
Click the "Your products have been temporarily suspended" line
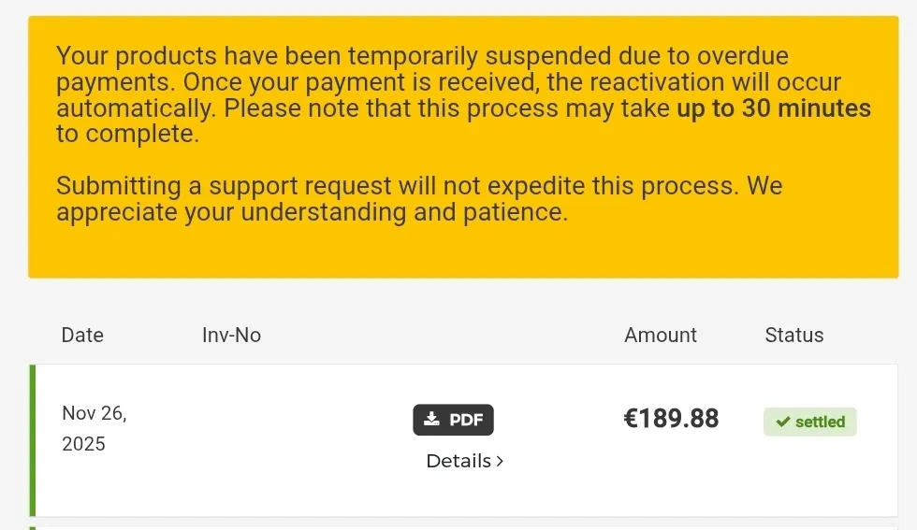422,55
